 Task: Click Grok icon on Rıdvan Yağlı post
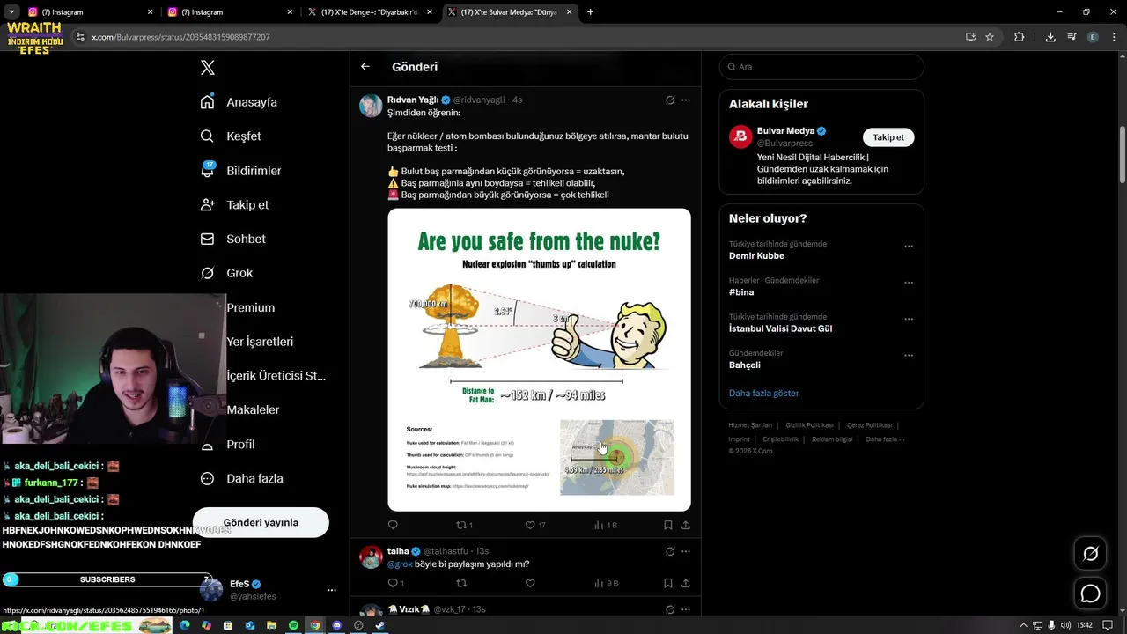click(x=670, y=100)
